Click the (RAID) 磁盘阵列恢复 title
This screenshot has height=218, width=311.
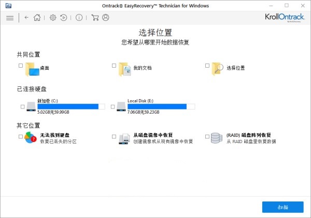[x=249, y=135]
